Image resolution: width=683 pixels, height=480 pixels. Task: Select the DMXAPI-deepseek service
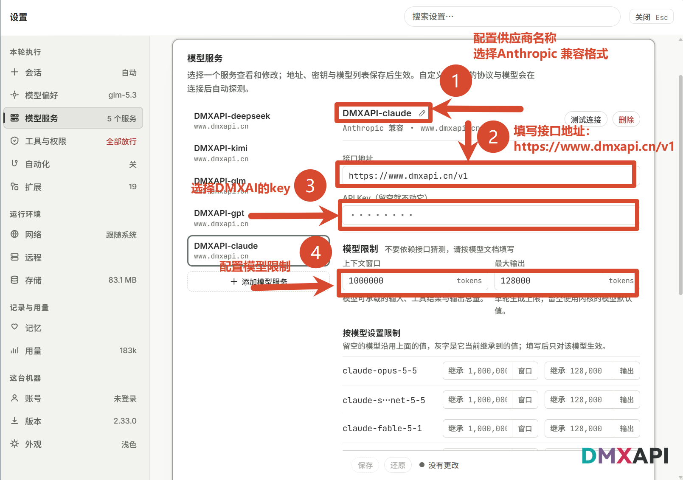click(x=259, y=121)
